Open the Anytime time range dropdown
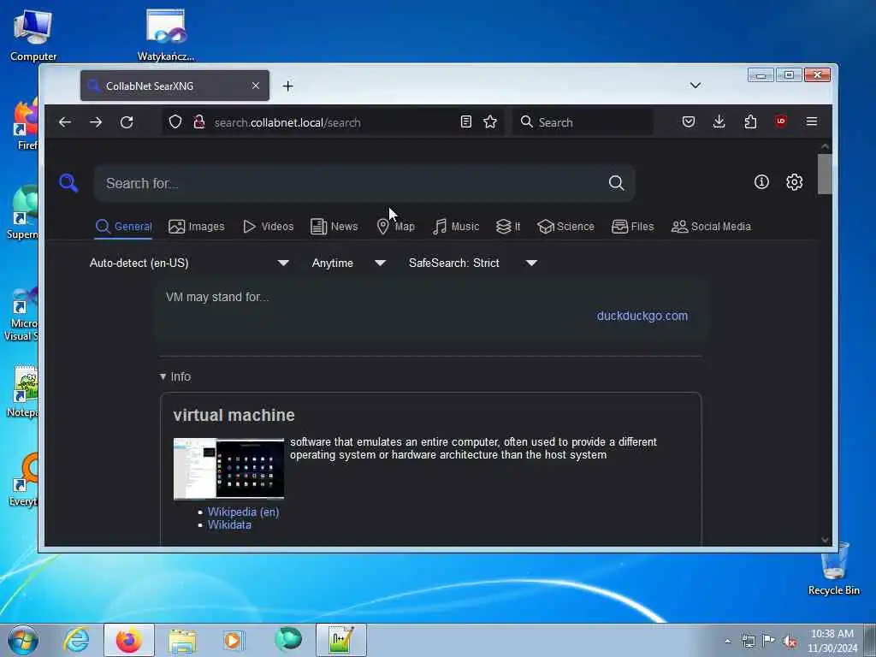The width and height of the screenshot is (876, 657). coord(349,263)
